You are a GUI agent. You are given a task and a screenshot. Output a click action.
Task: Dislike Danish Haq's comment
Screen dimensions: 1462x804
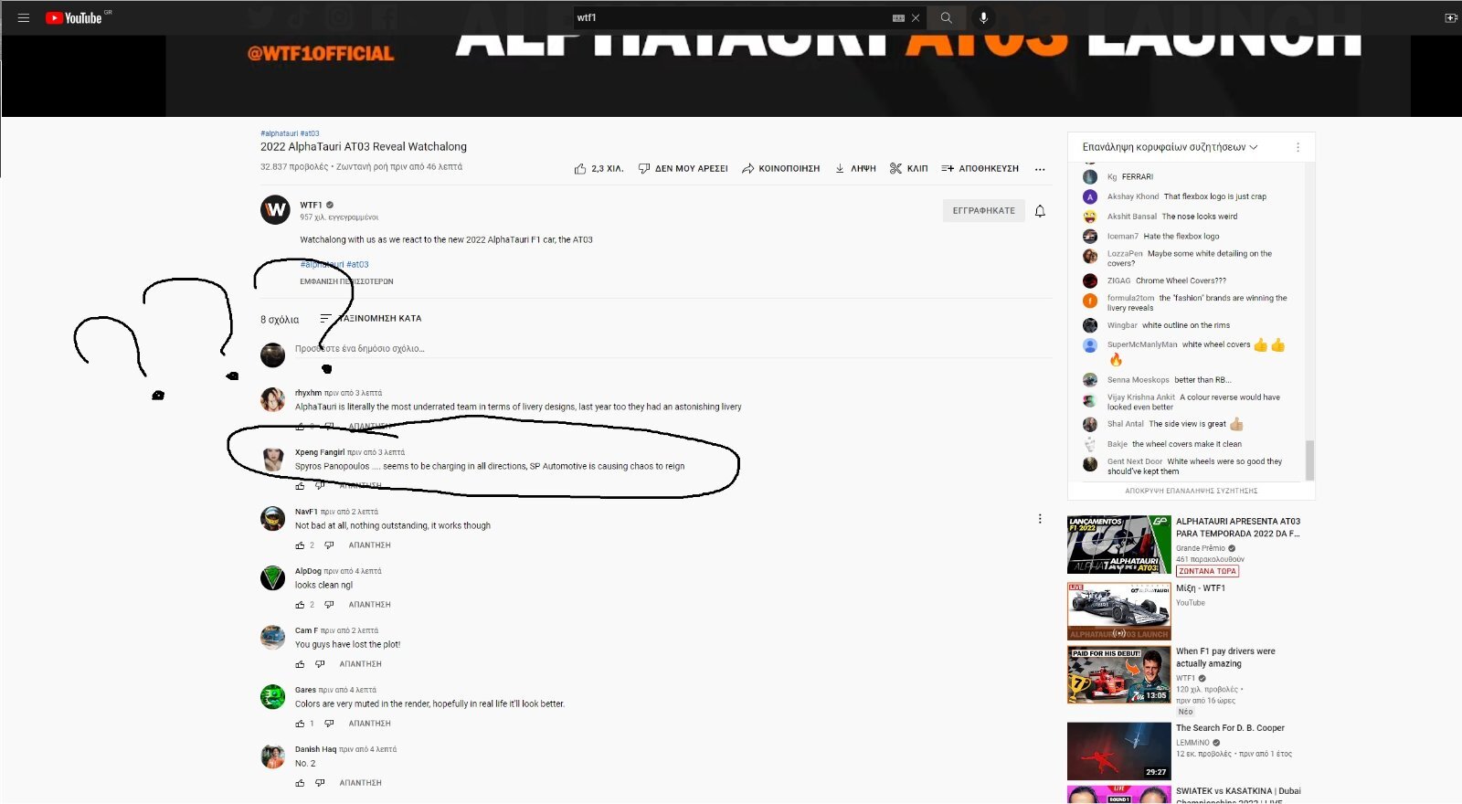point(320,783)
